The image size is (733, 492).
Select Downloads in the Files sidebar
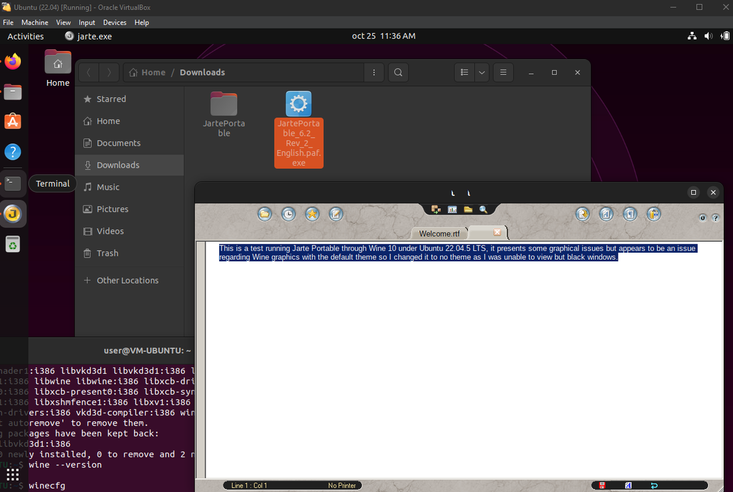click(x=129, y=165)
